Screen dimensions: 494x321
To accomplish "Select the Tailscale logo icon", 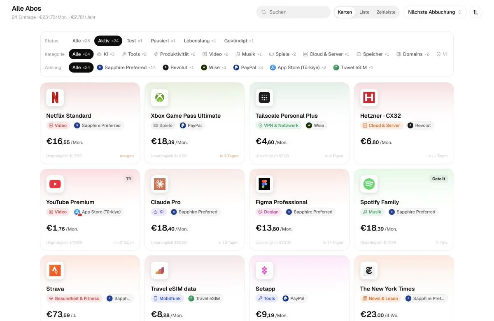I will (264, 98).
